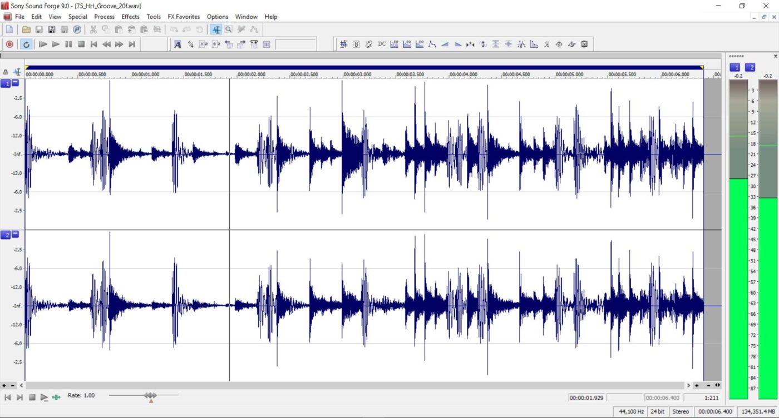Screen dimensions: 779x418
Task: Select the Edit Tool in the toolbar
Action: pyautogui.click(x=216, y=29)
